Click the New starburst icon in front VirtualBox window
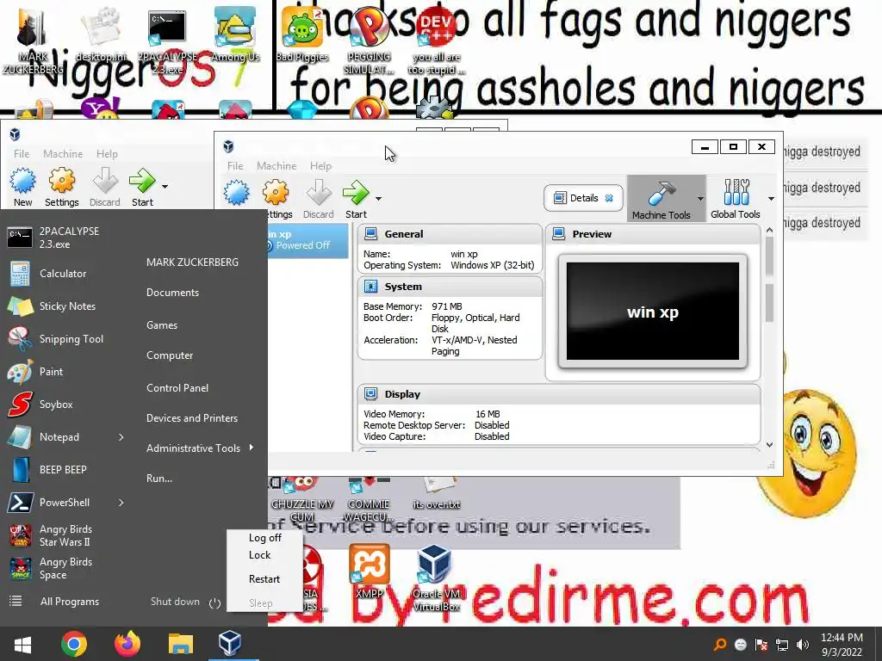Screen dimensions: 882x661 coord(236,193)
